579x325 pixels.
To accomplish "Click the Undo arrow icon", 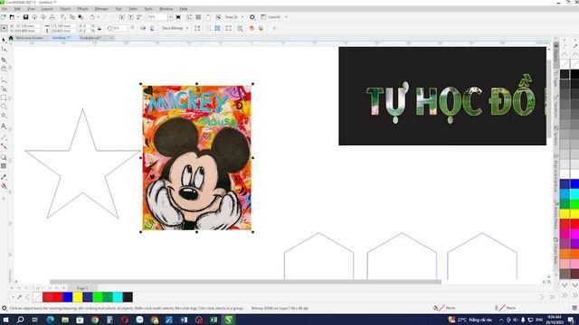I will coord(92,17).
